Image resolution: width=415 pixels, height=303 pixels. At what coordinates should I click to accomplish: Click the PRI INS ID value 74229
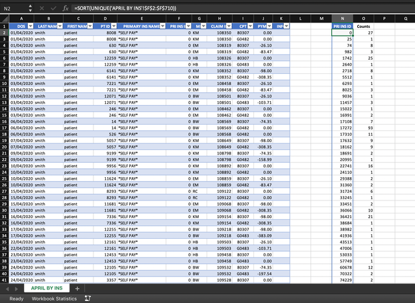pos(342,280)
